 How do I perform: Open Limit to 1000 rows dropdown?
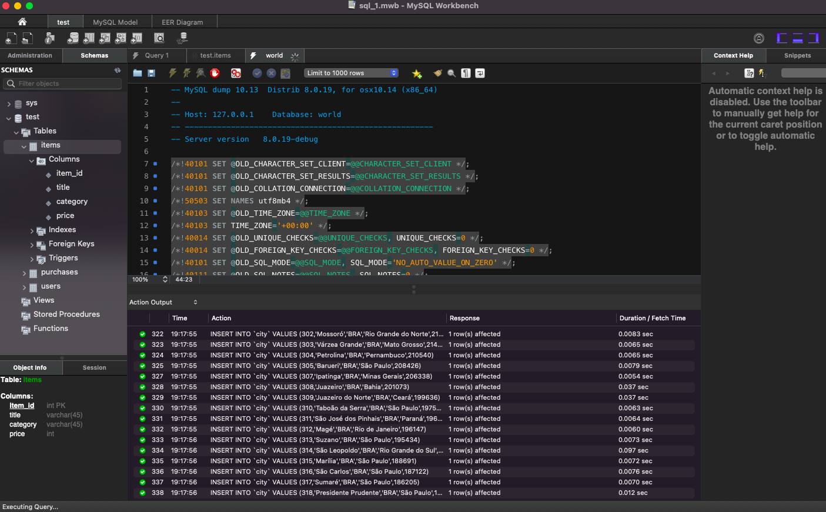click(x=352, y=73)
